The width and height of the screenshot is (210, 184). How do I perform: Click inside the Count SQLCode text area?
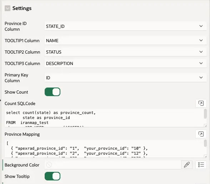pyautogui.click(x=104, y=118)
